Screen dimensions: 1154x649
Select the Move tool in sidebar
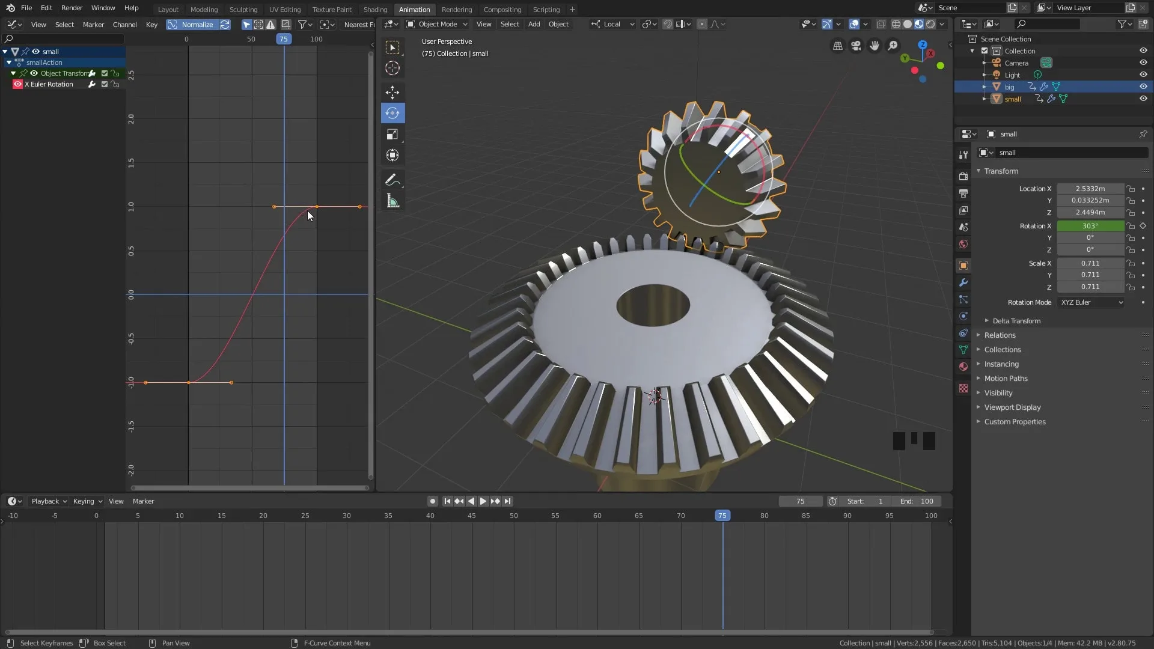point(393,91)
